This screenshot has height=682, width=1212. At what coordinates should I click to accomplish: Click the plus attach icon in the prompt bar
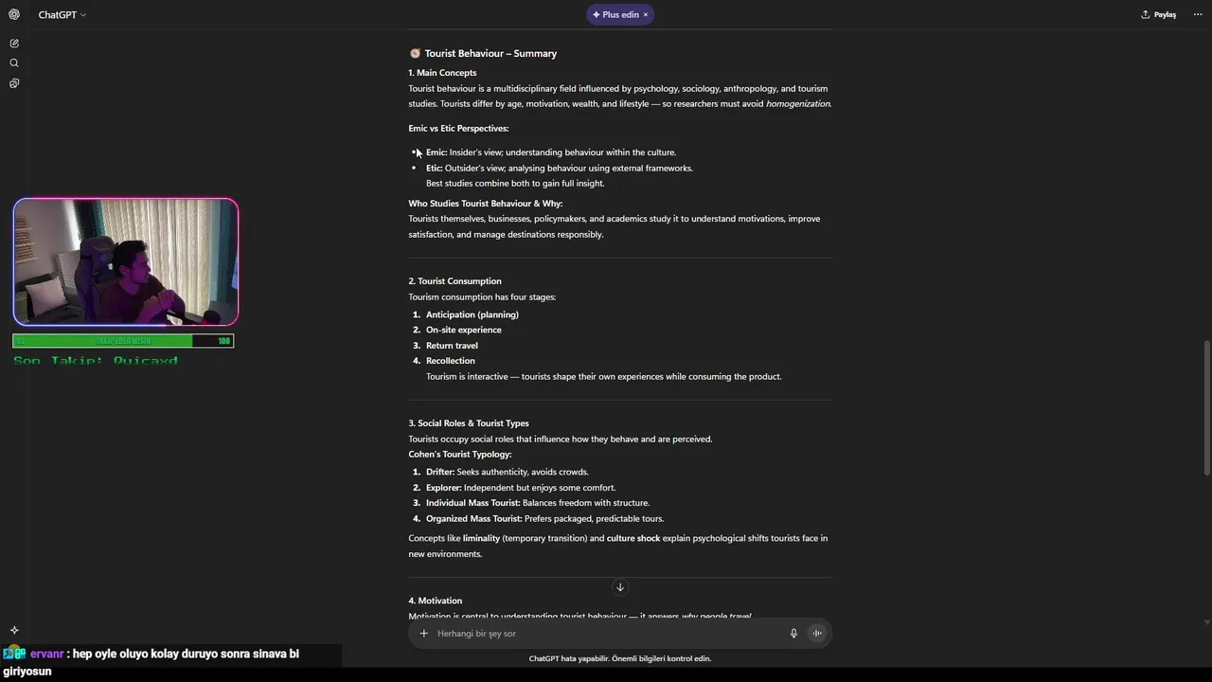(424, 634)
